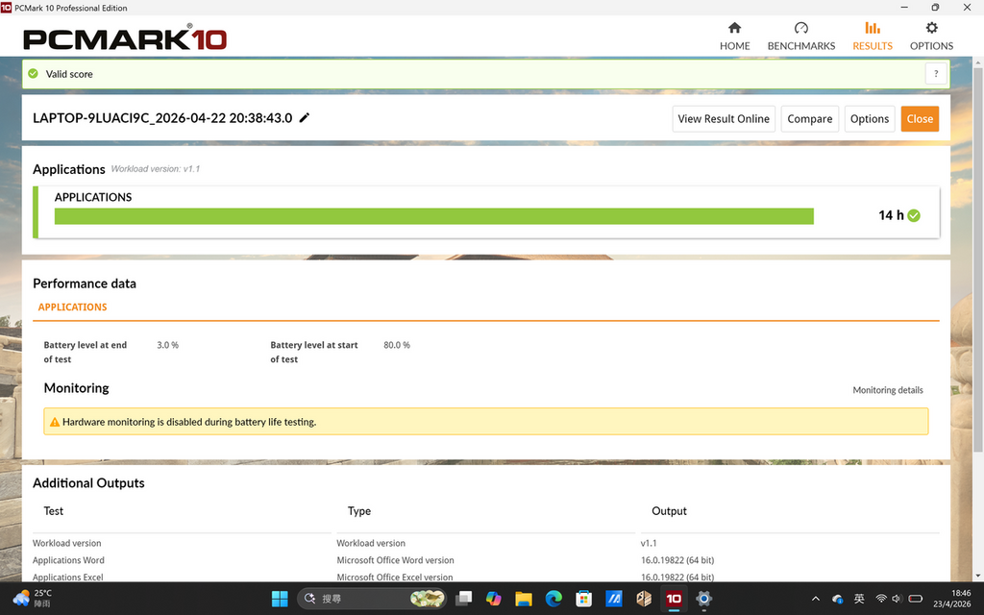Click the green Valid score check icon
Image resolution: width=984 pixels, height=615 pixels.
pos(34,73)
